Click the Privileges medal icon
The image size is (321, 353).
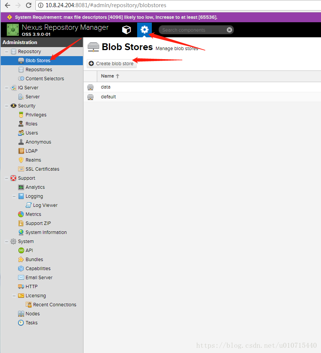[21, 115]
